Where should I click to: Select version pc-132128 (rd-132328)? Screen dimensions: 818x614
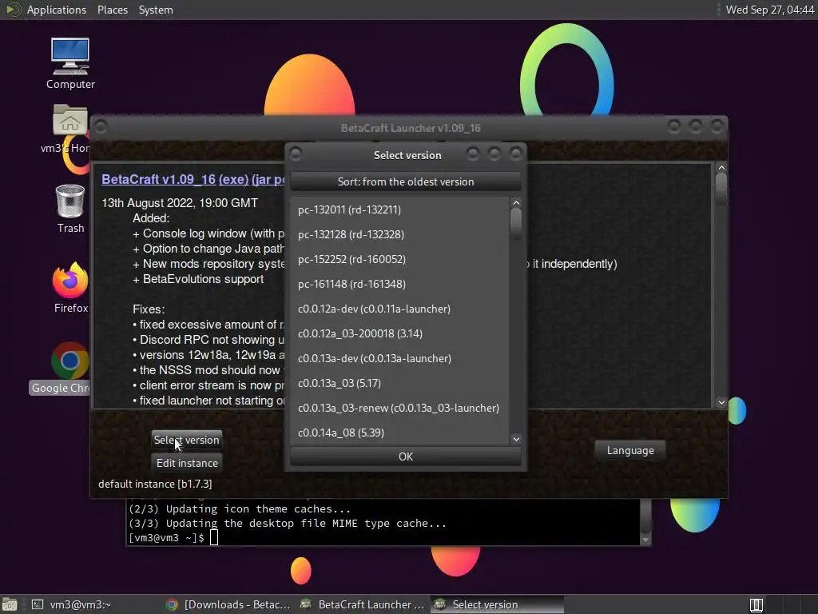click(399, 234)
